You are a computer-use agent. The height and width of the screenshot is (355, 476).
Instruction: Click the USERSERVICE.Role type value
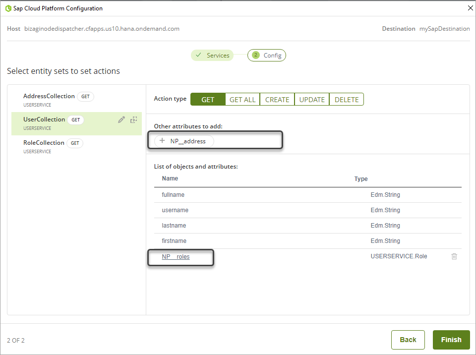click(x=399, y=256)
